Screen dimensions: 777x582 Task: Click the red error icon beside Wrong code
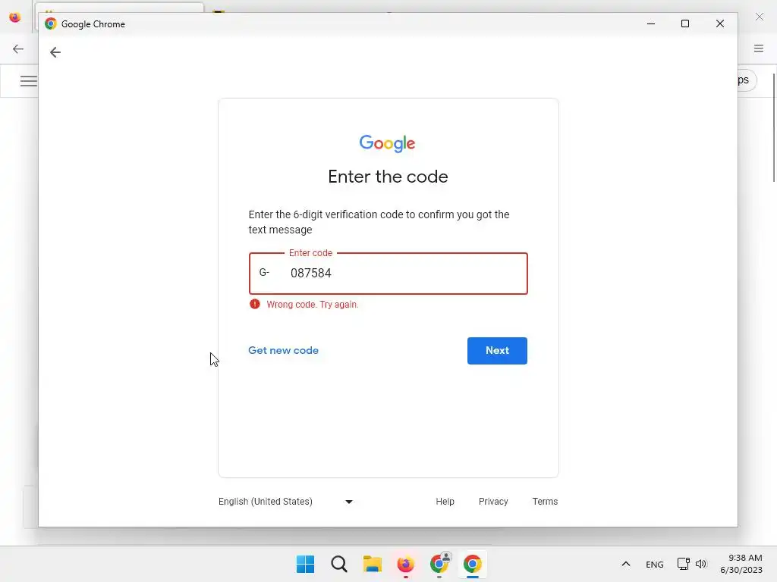(x=255, y=304)
